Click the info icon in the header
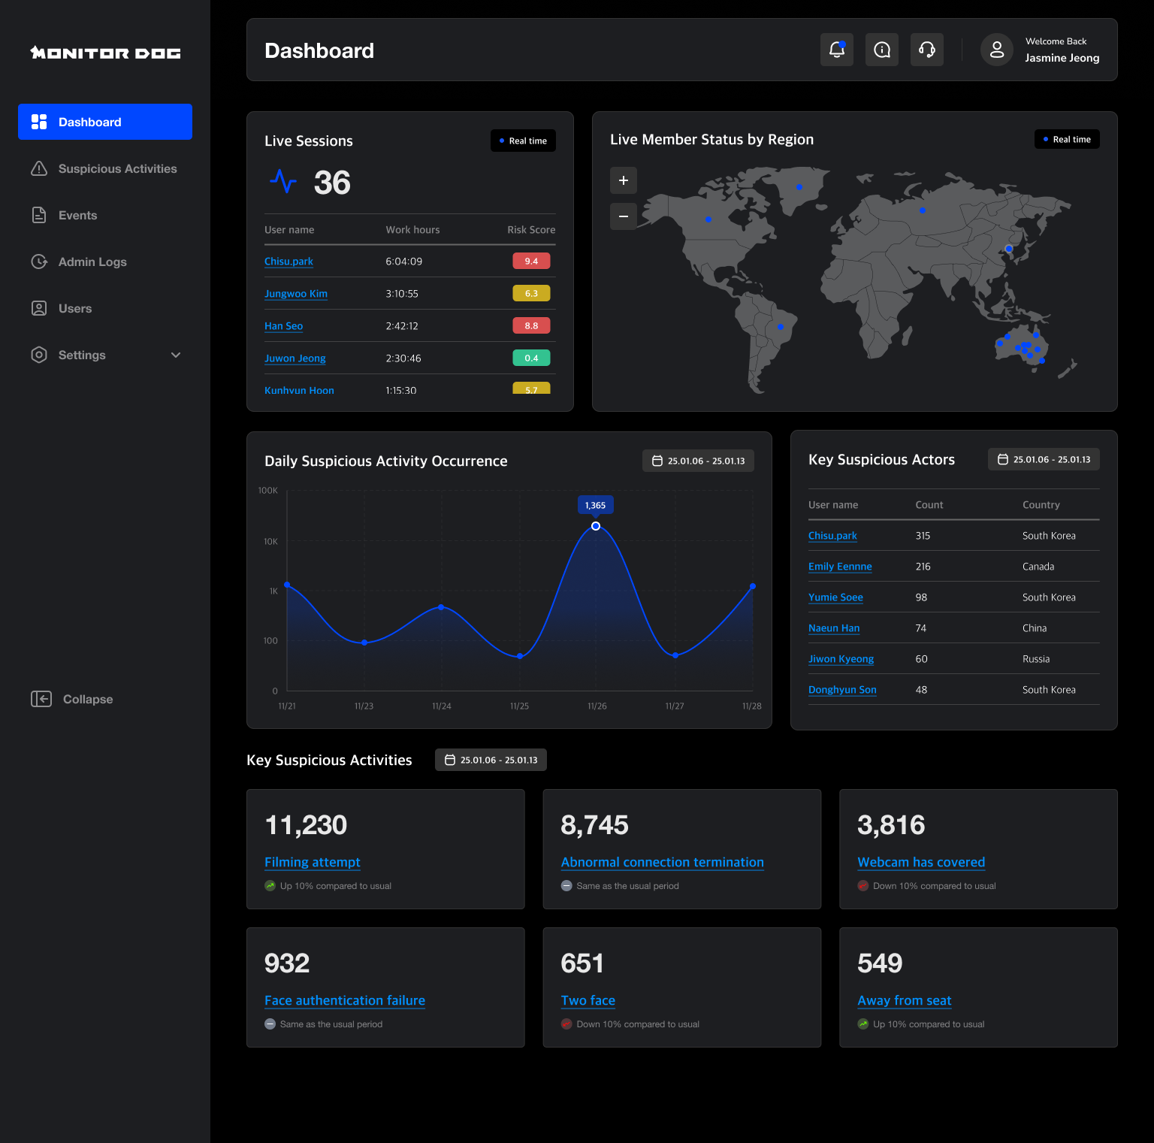 click(x=881, y=50)
